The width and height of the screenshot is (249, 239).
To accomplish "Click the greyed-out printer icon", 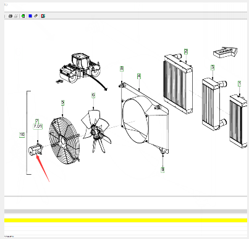I will (x=16, y=16).
